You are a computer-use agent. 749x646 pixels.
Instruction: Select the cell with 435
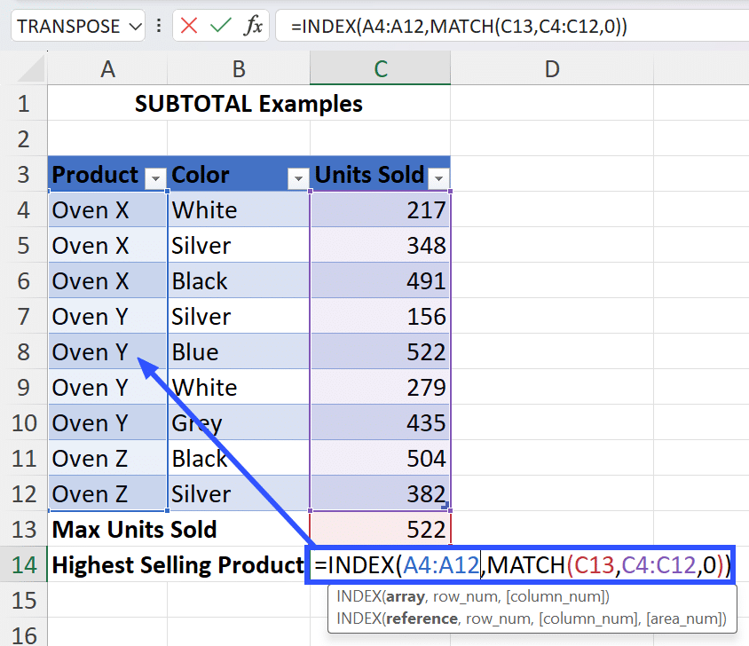380,423
